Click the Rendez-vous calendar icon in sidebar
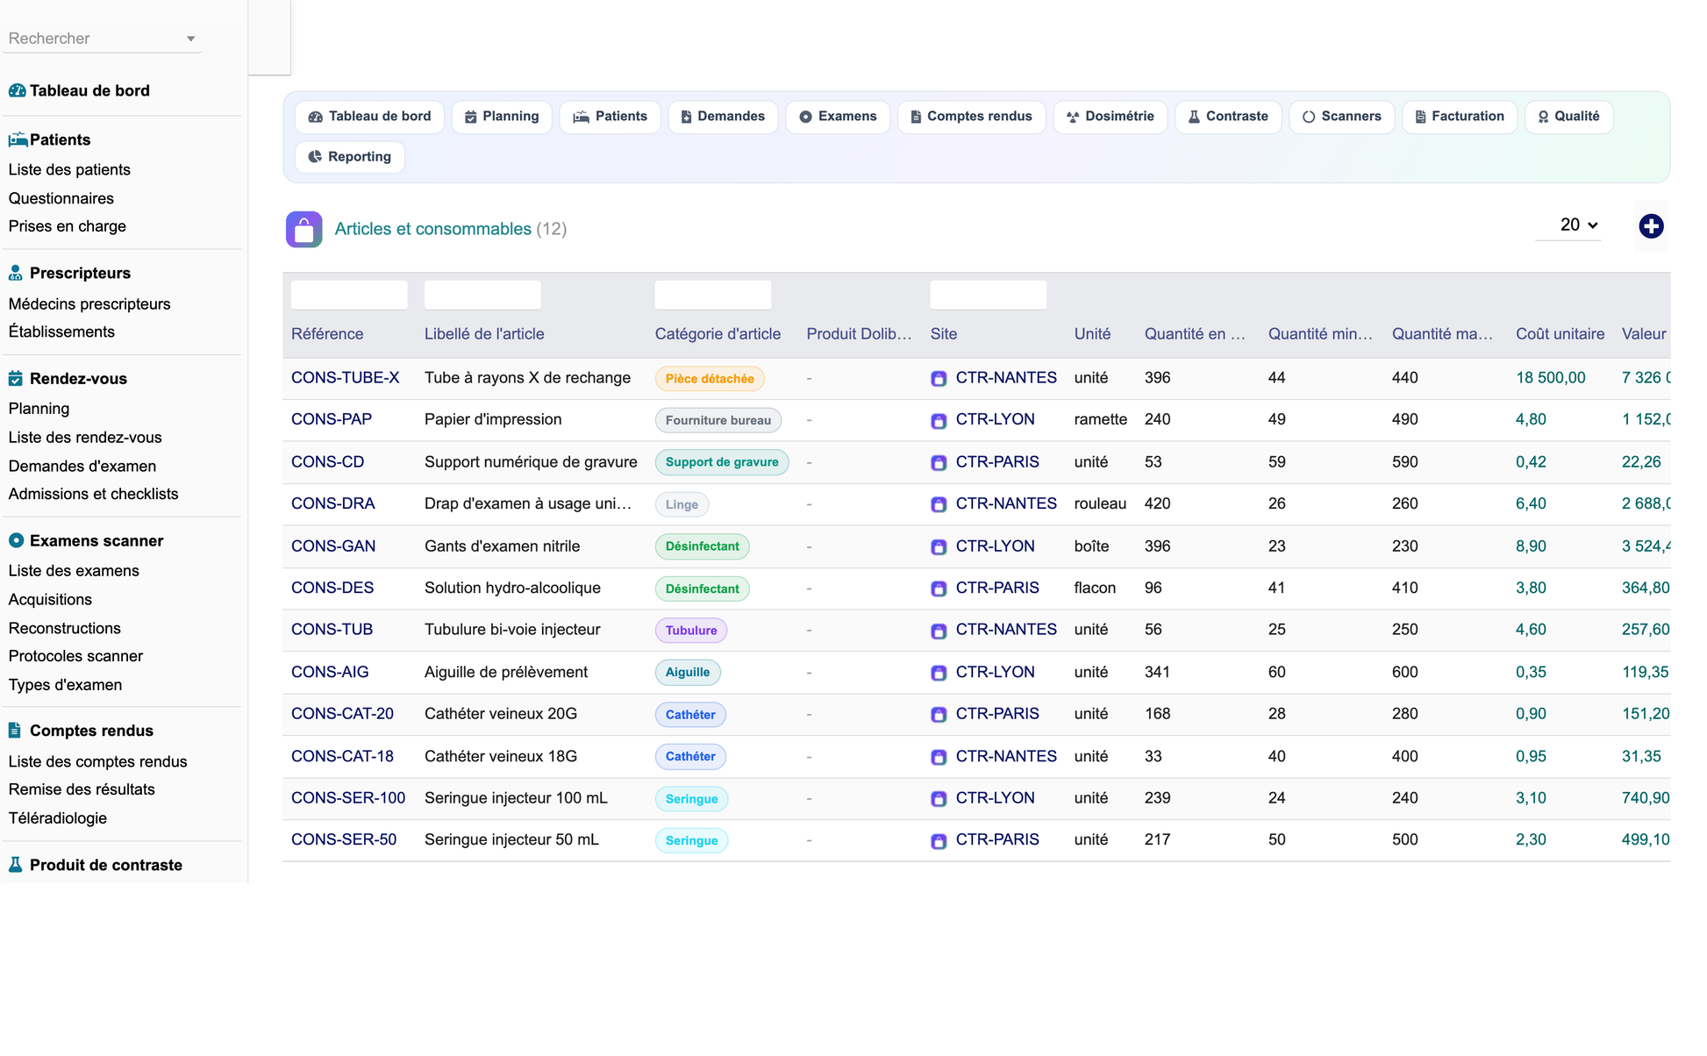Image resolution: width=1707 pixels, height=1056 pixels. pos(16,379)
